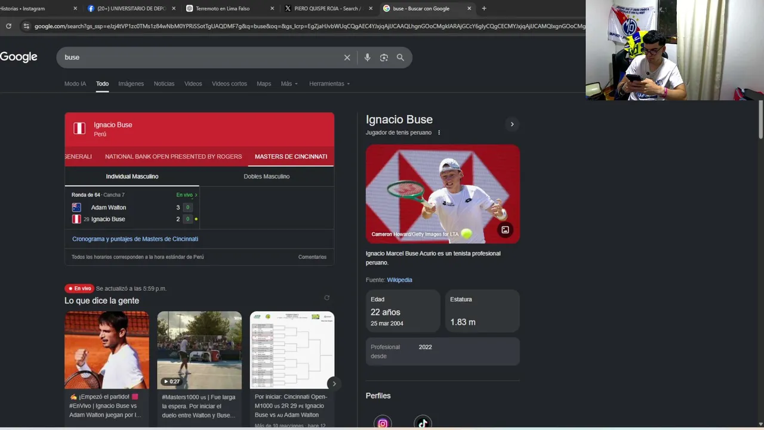Open live match details via 'En vivo' chevron
The image size is (764, 430).
(x=187, y=195)
